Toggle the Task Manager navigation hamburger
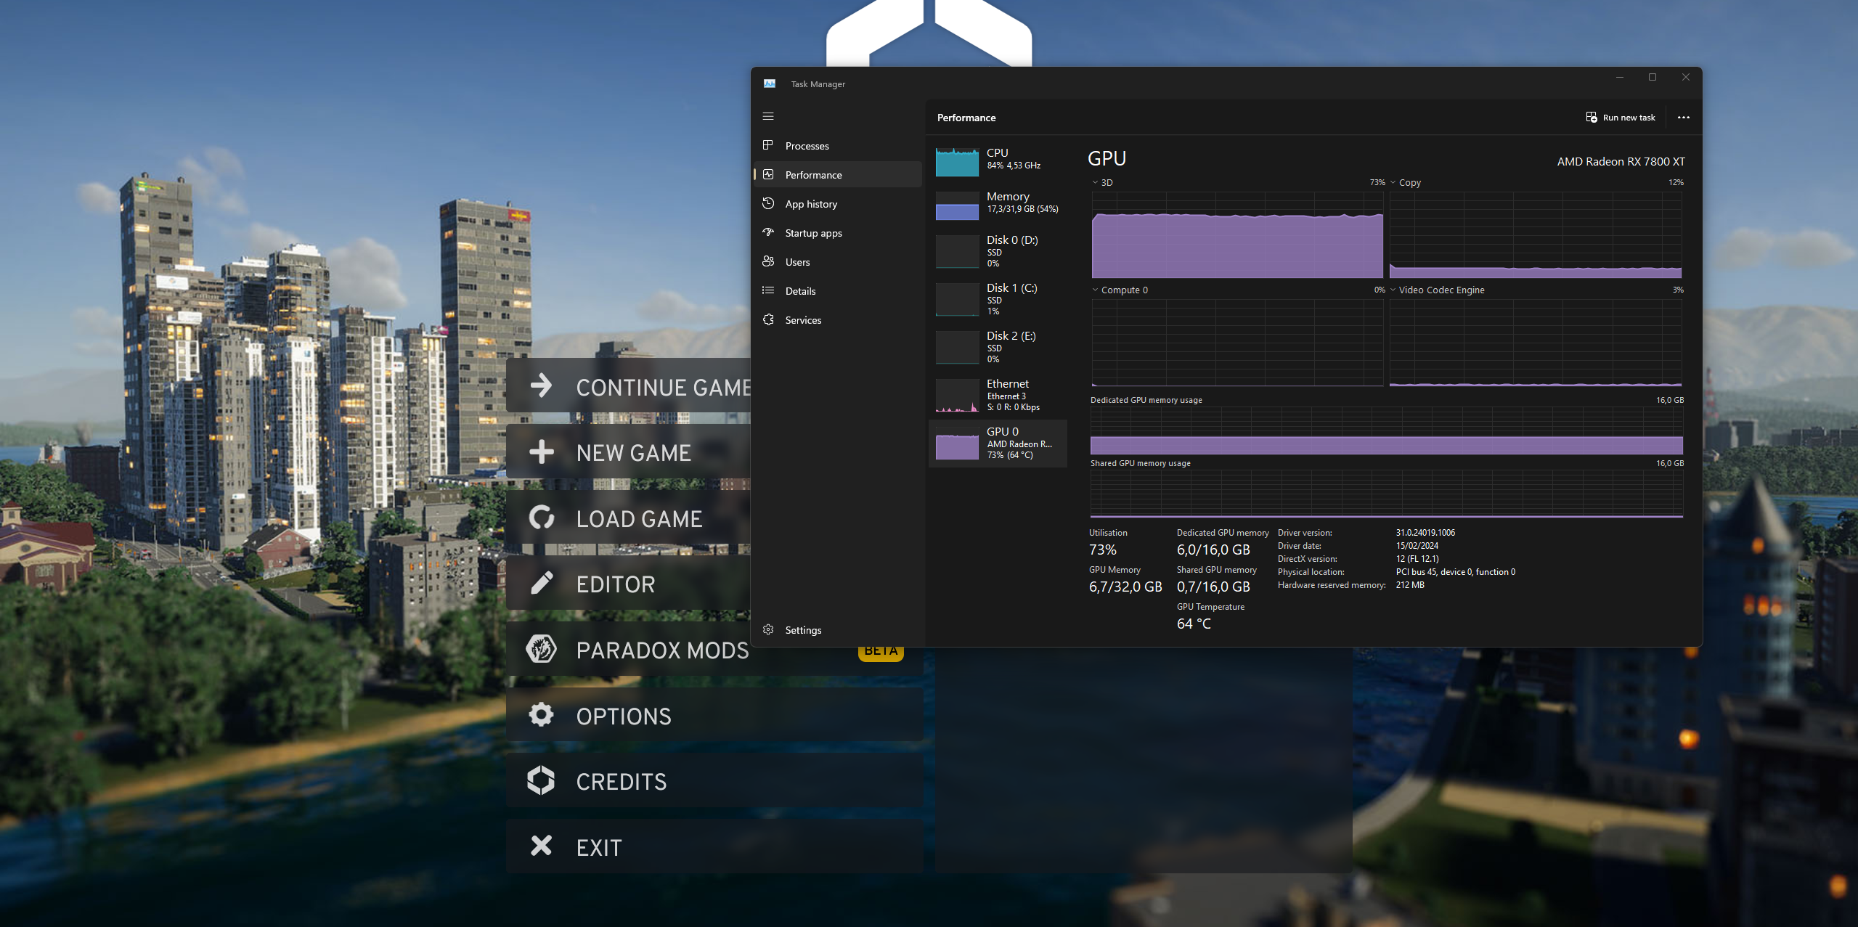Screen dimensions: 1858x927 pyautogui.click(x=768, y=116)
